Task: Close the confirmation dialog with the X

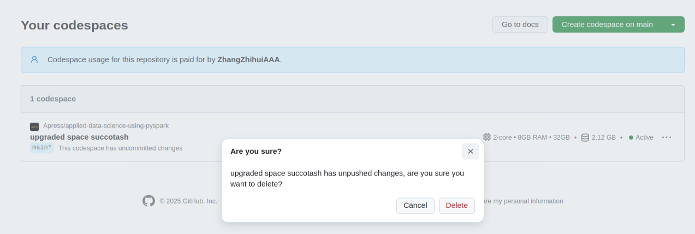Action: tap(470, 151)
